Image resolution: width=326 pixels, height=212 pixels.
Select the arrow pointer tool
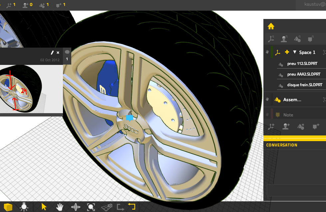(x=44, y=207)
